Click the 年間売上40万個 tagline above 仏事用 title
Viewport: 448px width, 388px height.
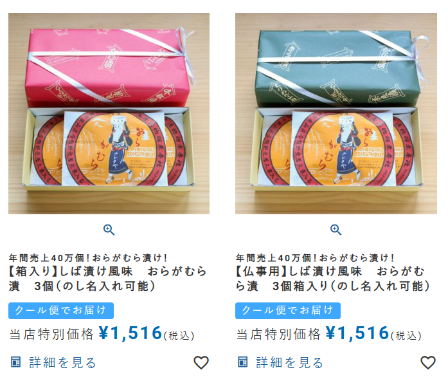(x=315, y=257)
